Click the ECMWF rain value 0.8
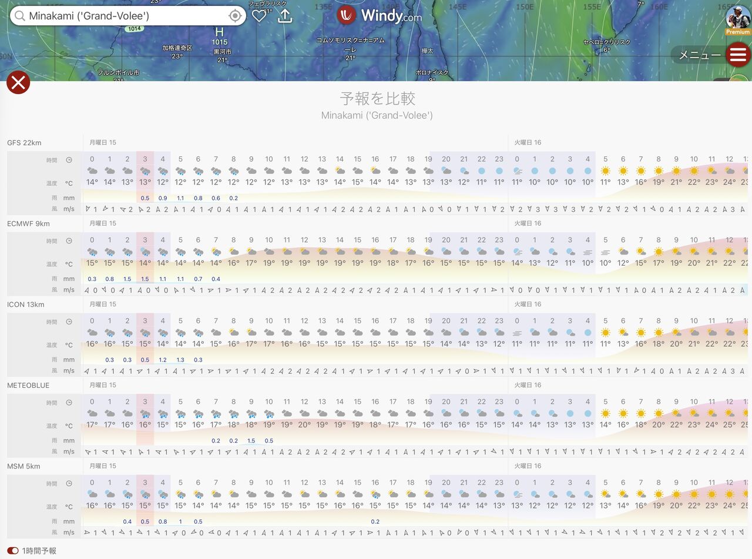Screen dimensions: 752x559 pyautogui.click(x=109, y=279)
